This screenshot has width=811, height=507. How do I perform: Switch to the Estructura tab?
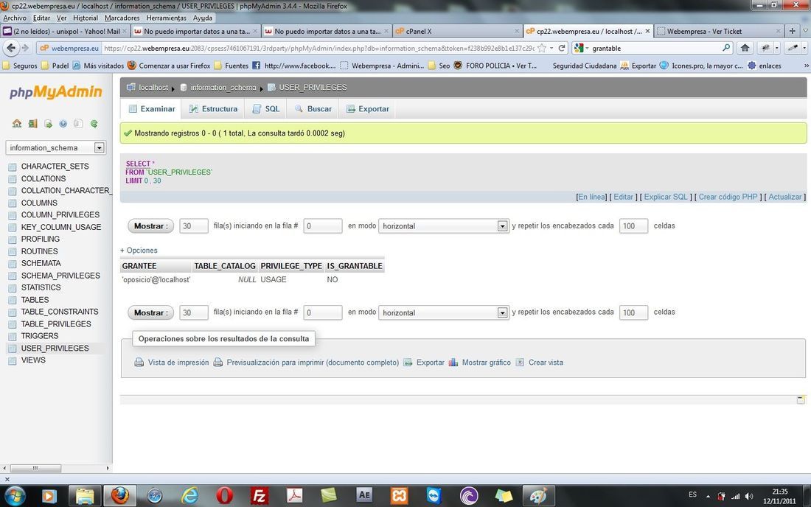click(x=213, y=108)
